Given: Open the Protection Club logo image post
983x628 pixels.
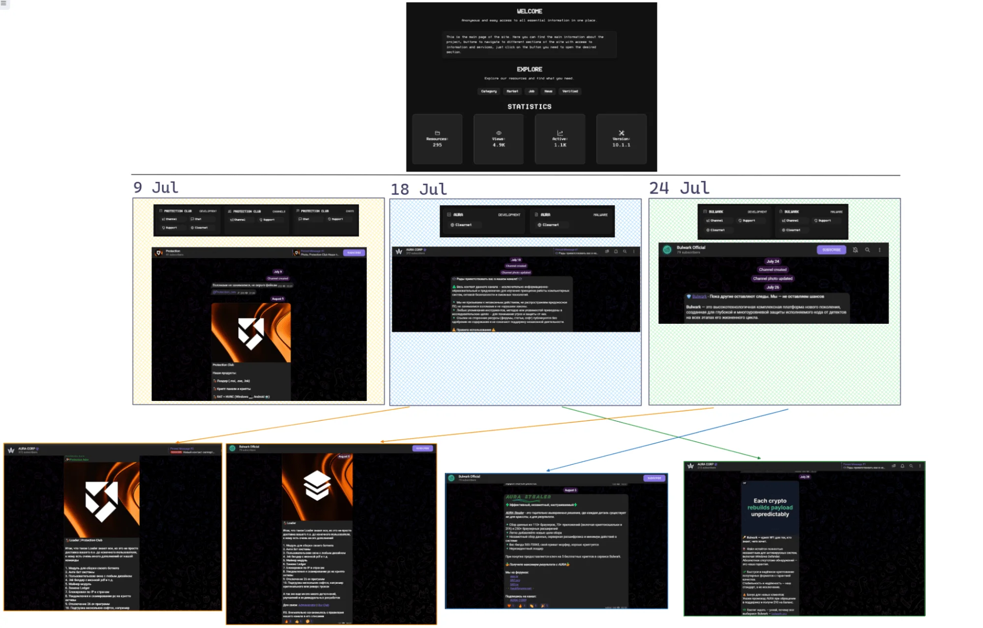Looking at the screenshot, I should [251, 333].
